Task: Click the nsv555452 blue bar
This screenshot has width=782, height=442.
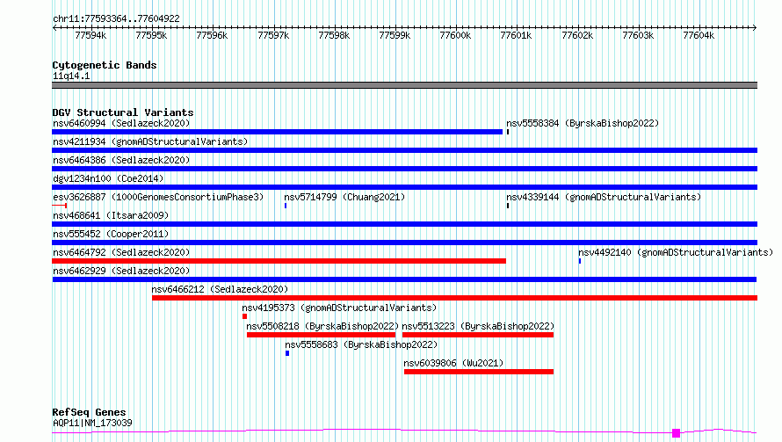Action: click(x=404, y=243)
